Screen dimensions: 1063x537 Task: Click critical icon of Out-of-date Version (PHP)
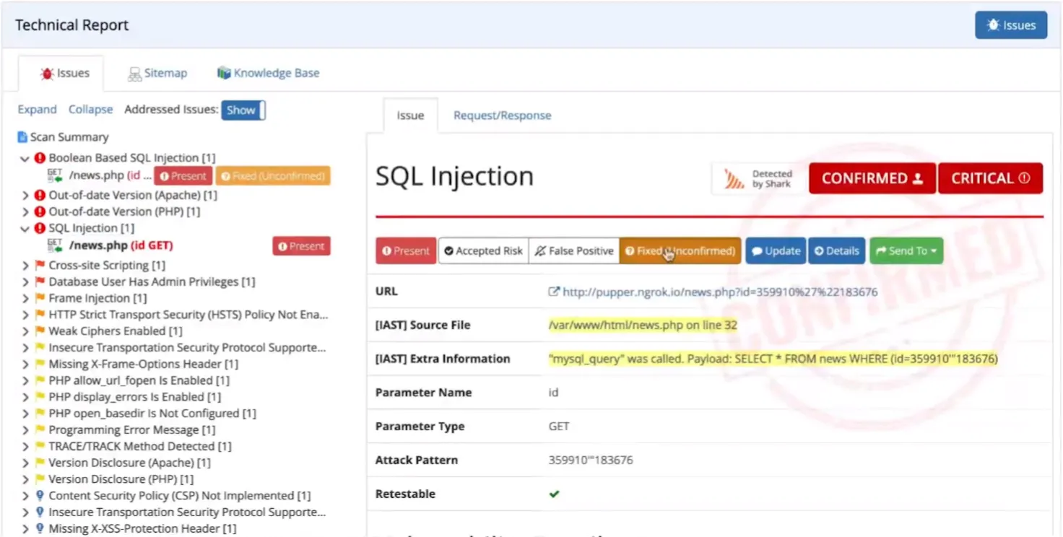click(40, 212)
